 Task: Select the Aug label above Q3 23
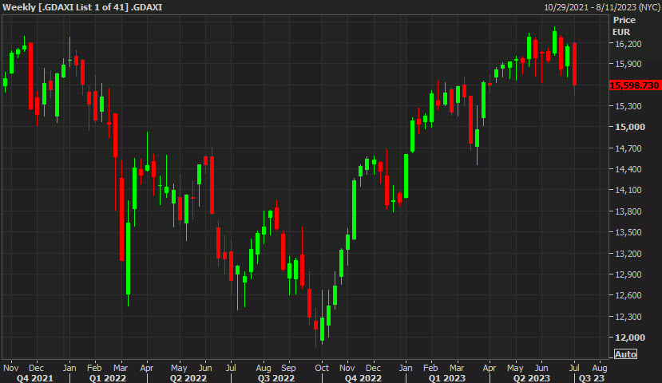coord(600,368)
